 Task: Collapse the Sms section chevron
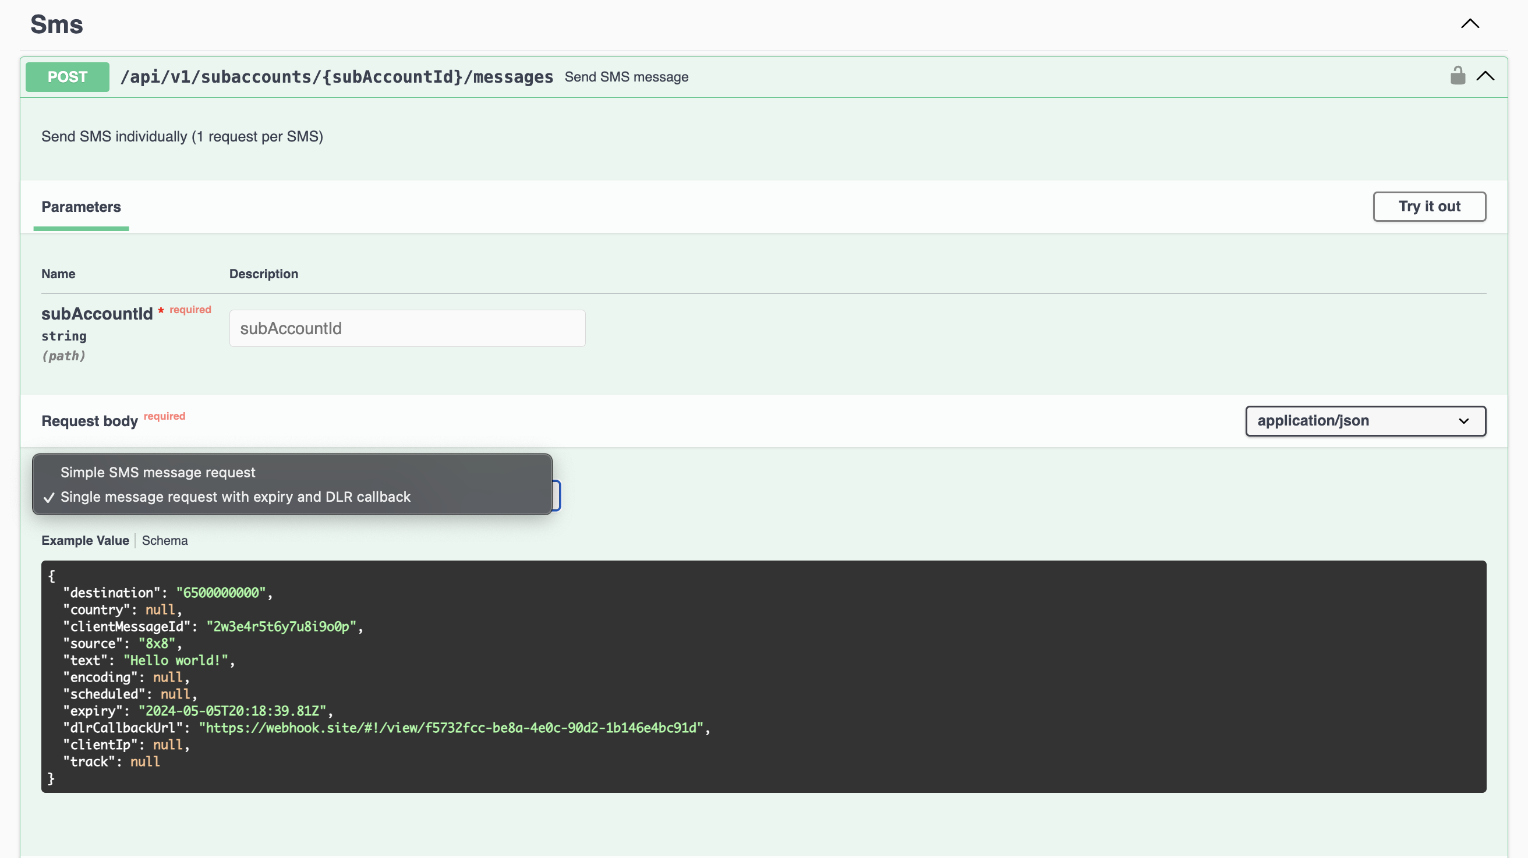(x=1469, y=24)
